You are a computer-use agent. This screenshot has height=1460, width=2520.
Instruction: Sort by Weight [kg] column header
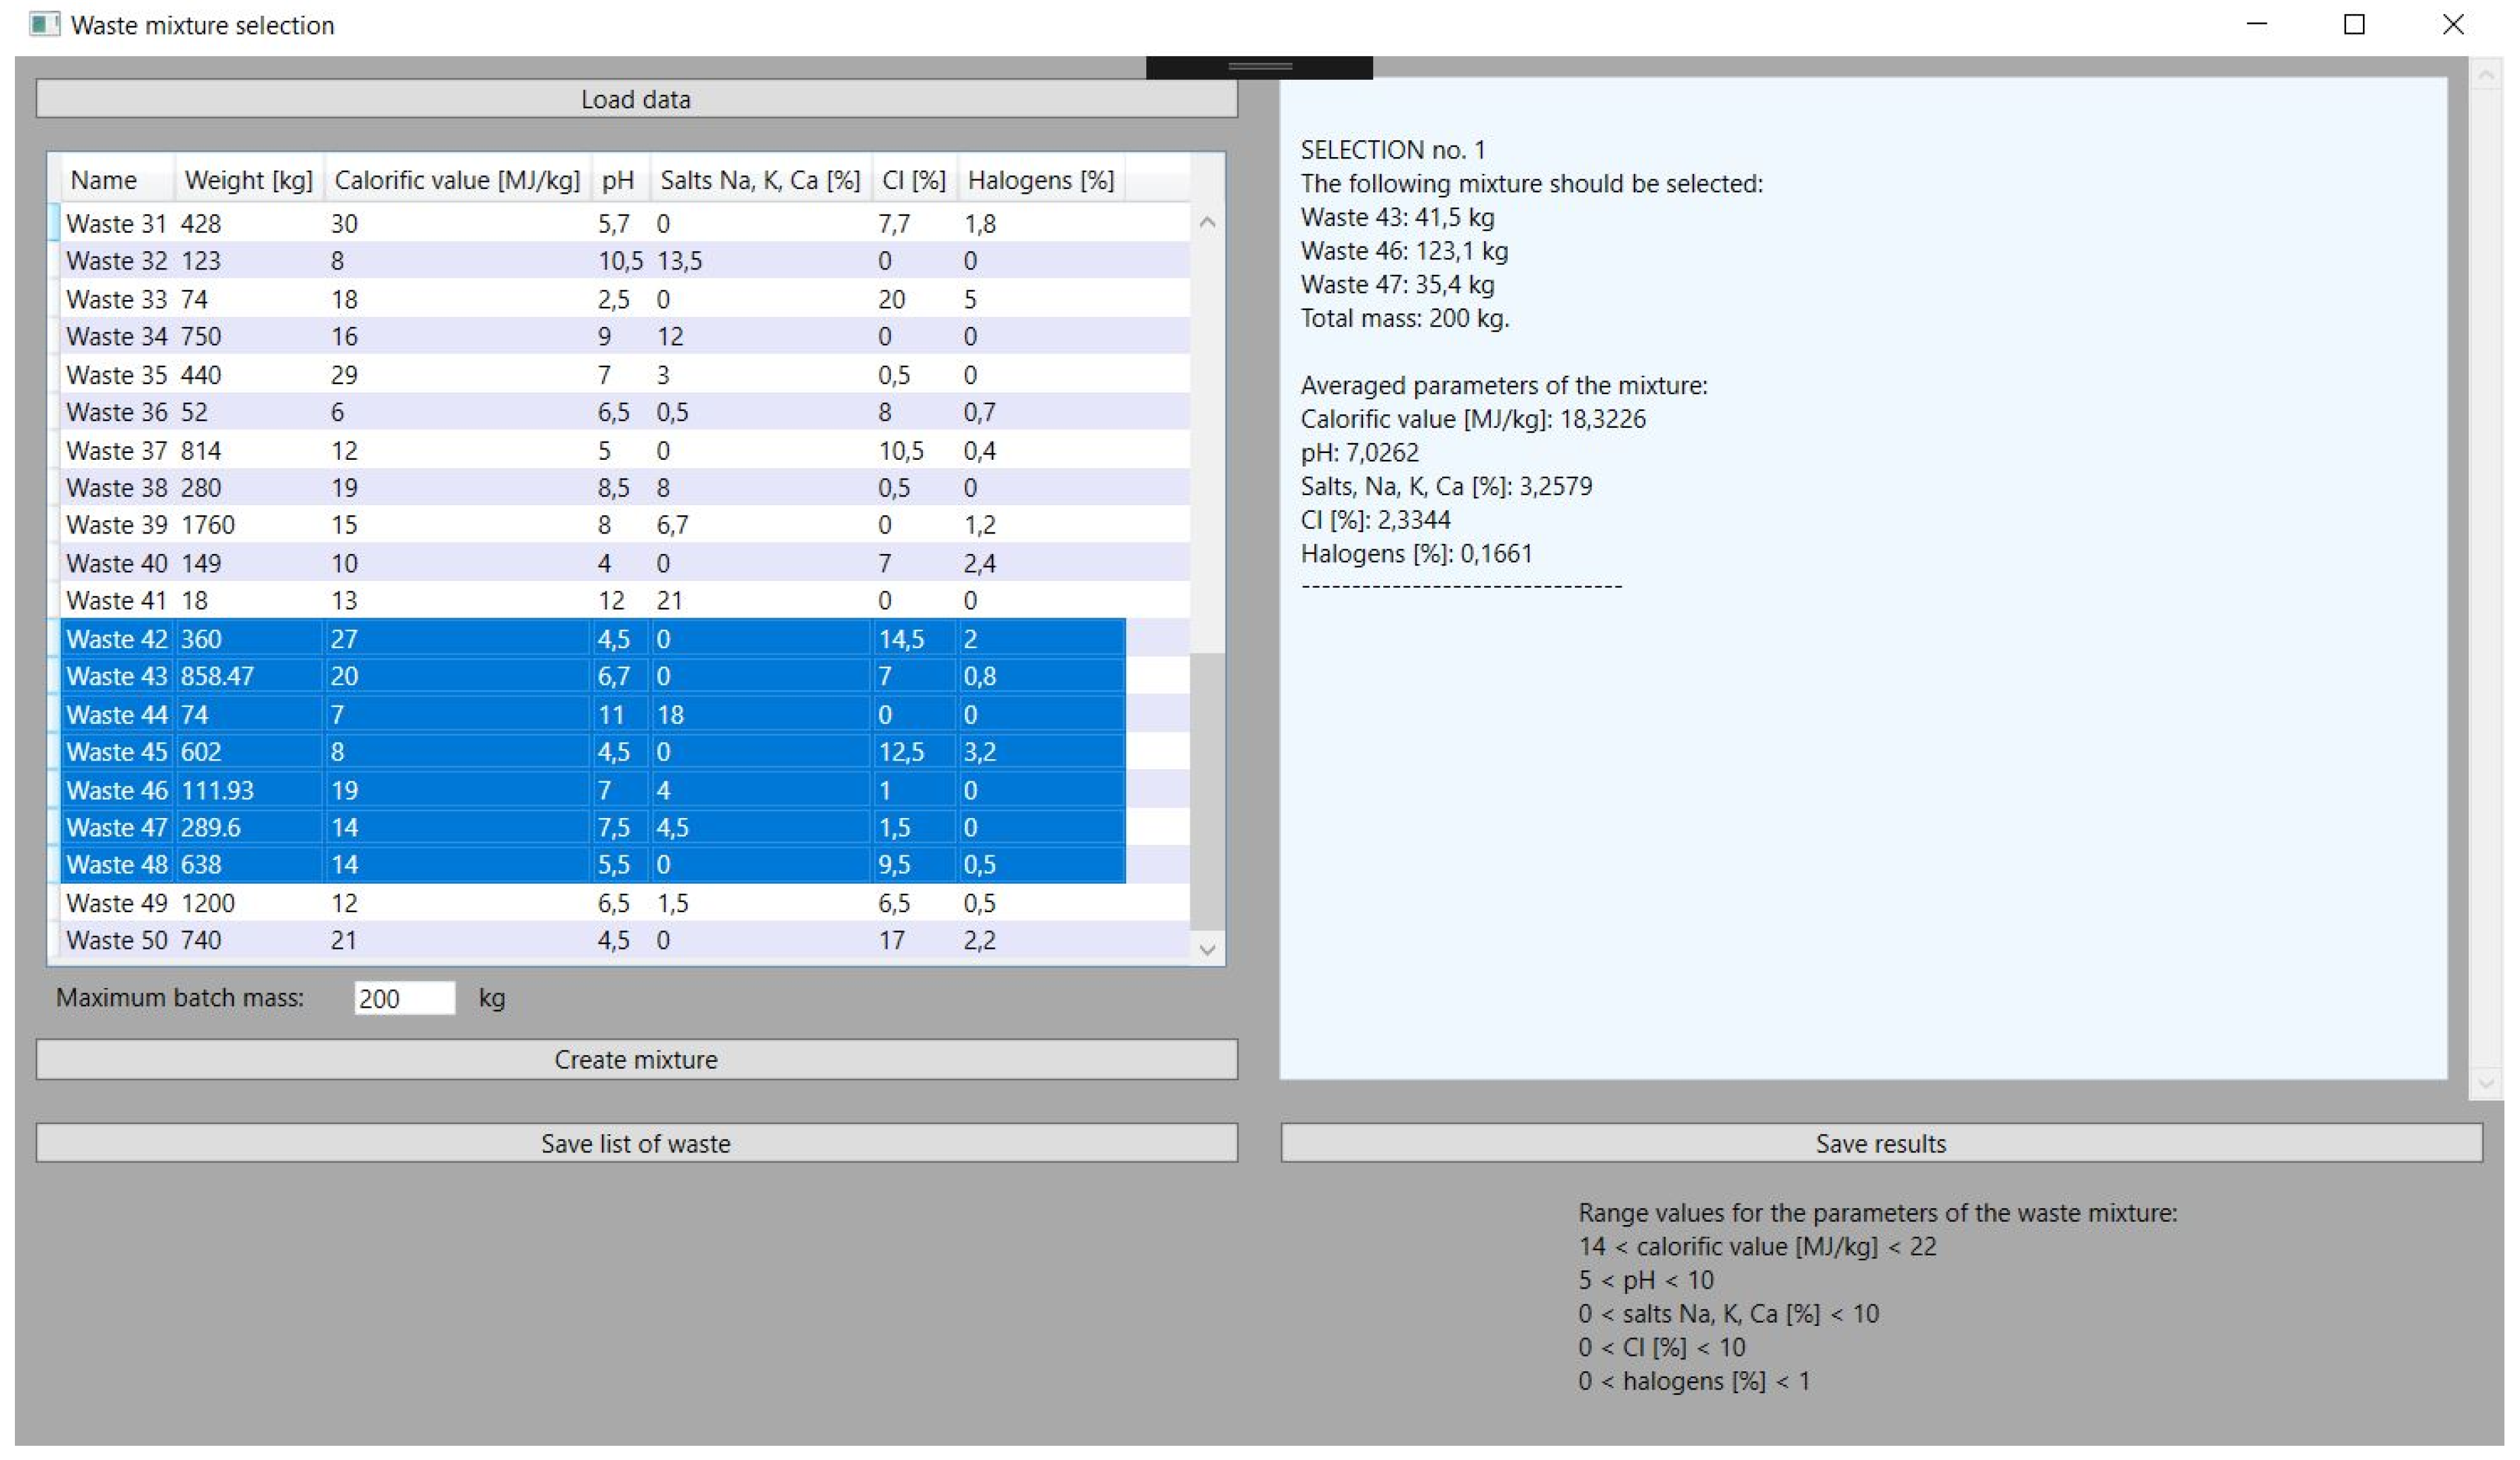(248, 180)
